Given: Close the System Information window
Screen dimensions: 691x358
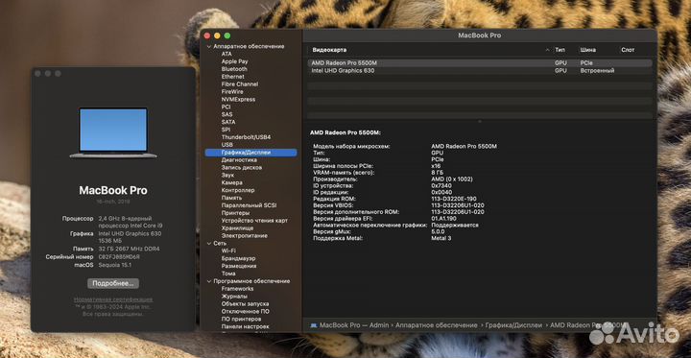Looking at the screenshot, I should coord(207,36).
